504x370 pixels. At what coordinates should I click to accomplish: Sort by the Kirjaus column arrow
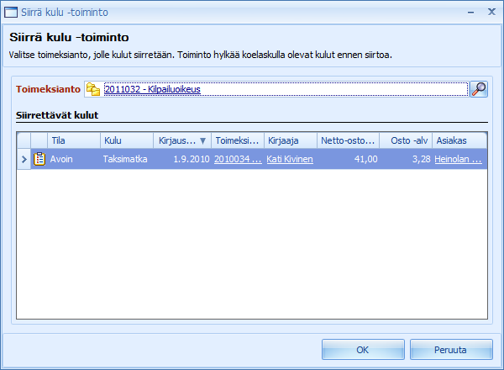click(202, 140)
